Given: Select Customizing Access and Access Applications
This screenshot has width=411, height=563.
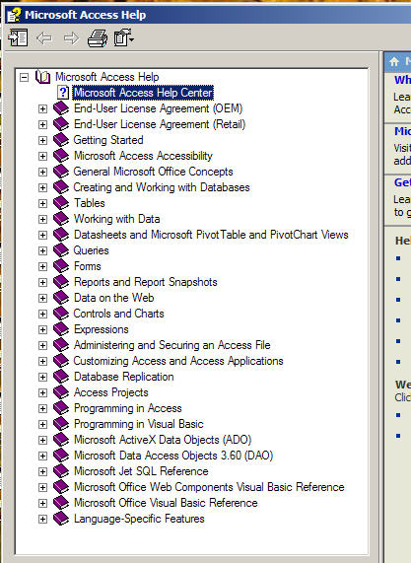Looking at the screenshot, I should (x=178, y=361).
